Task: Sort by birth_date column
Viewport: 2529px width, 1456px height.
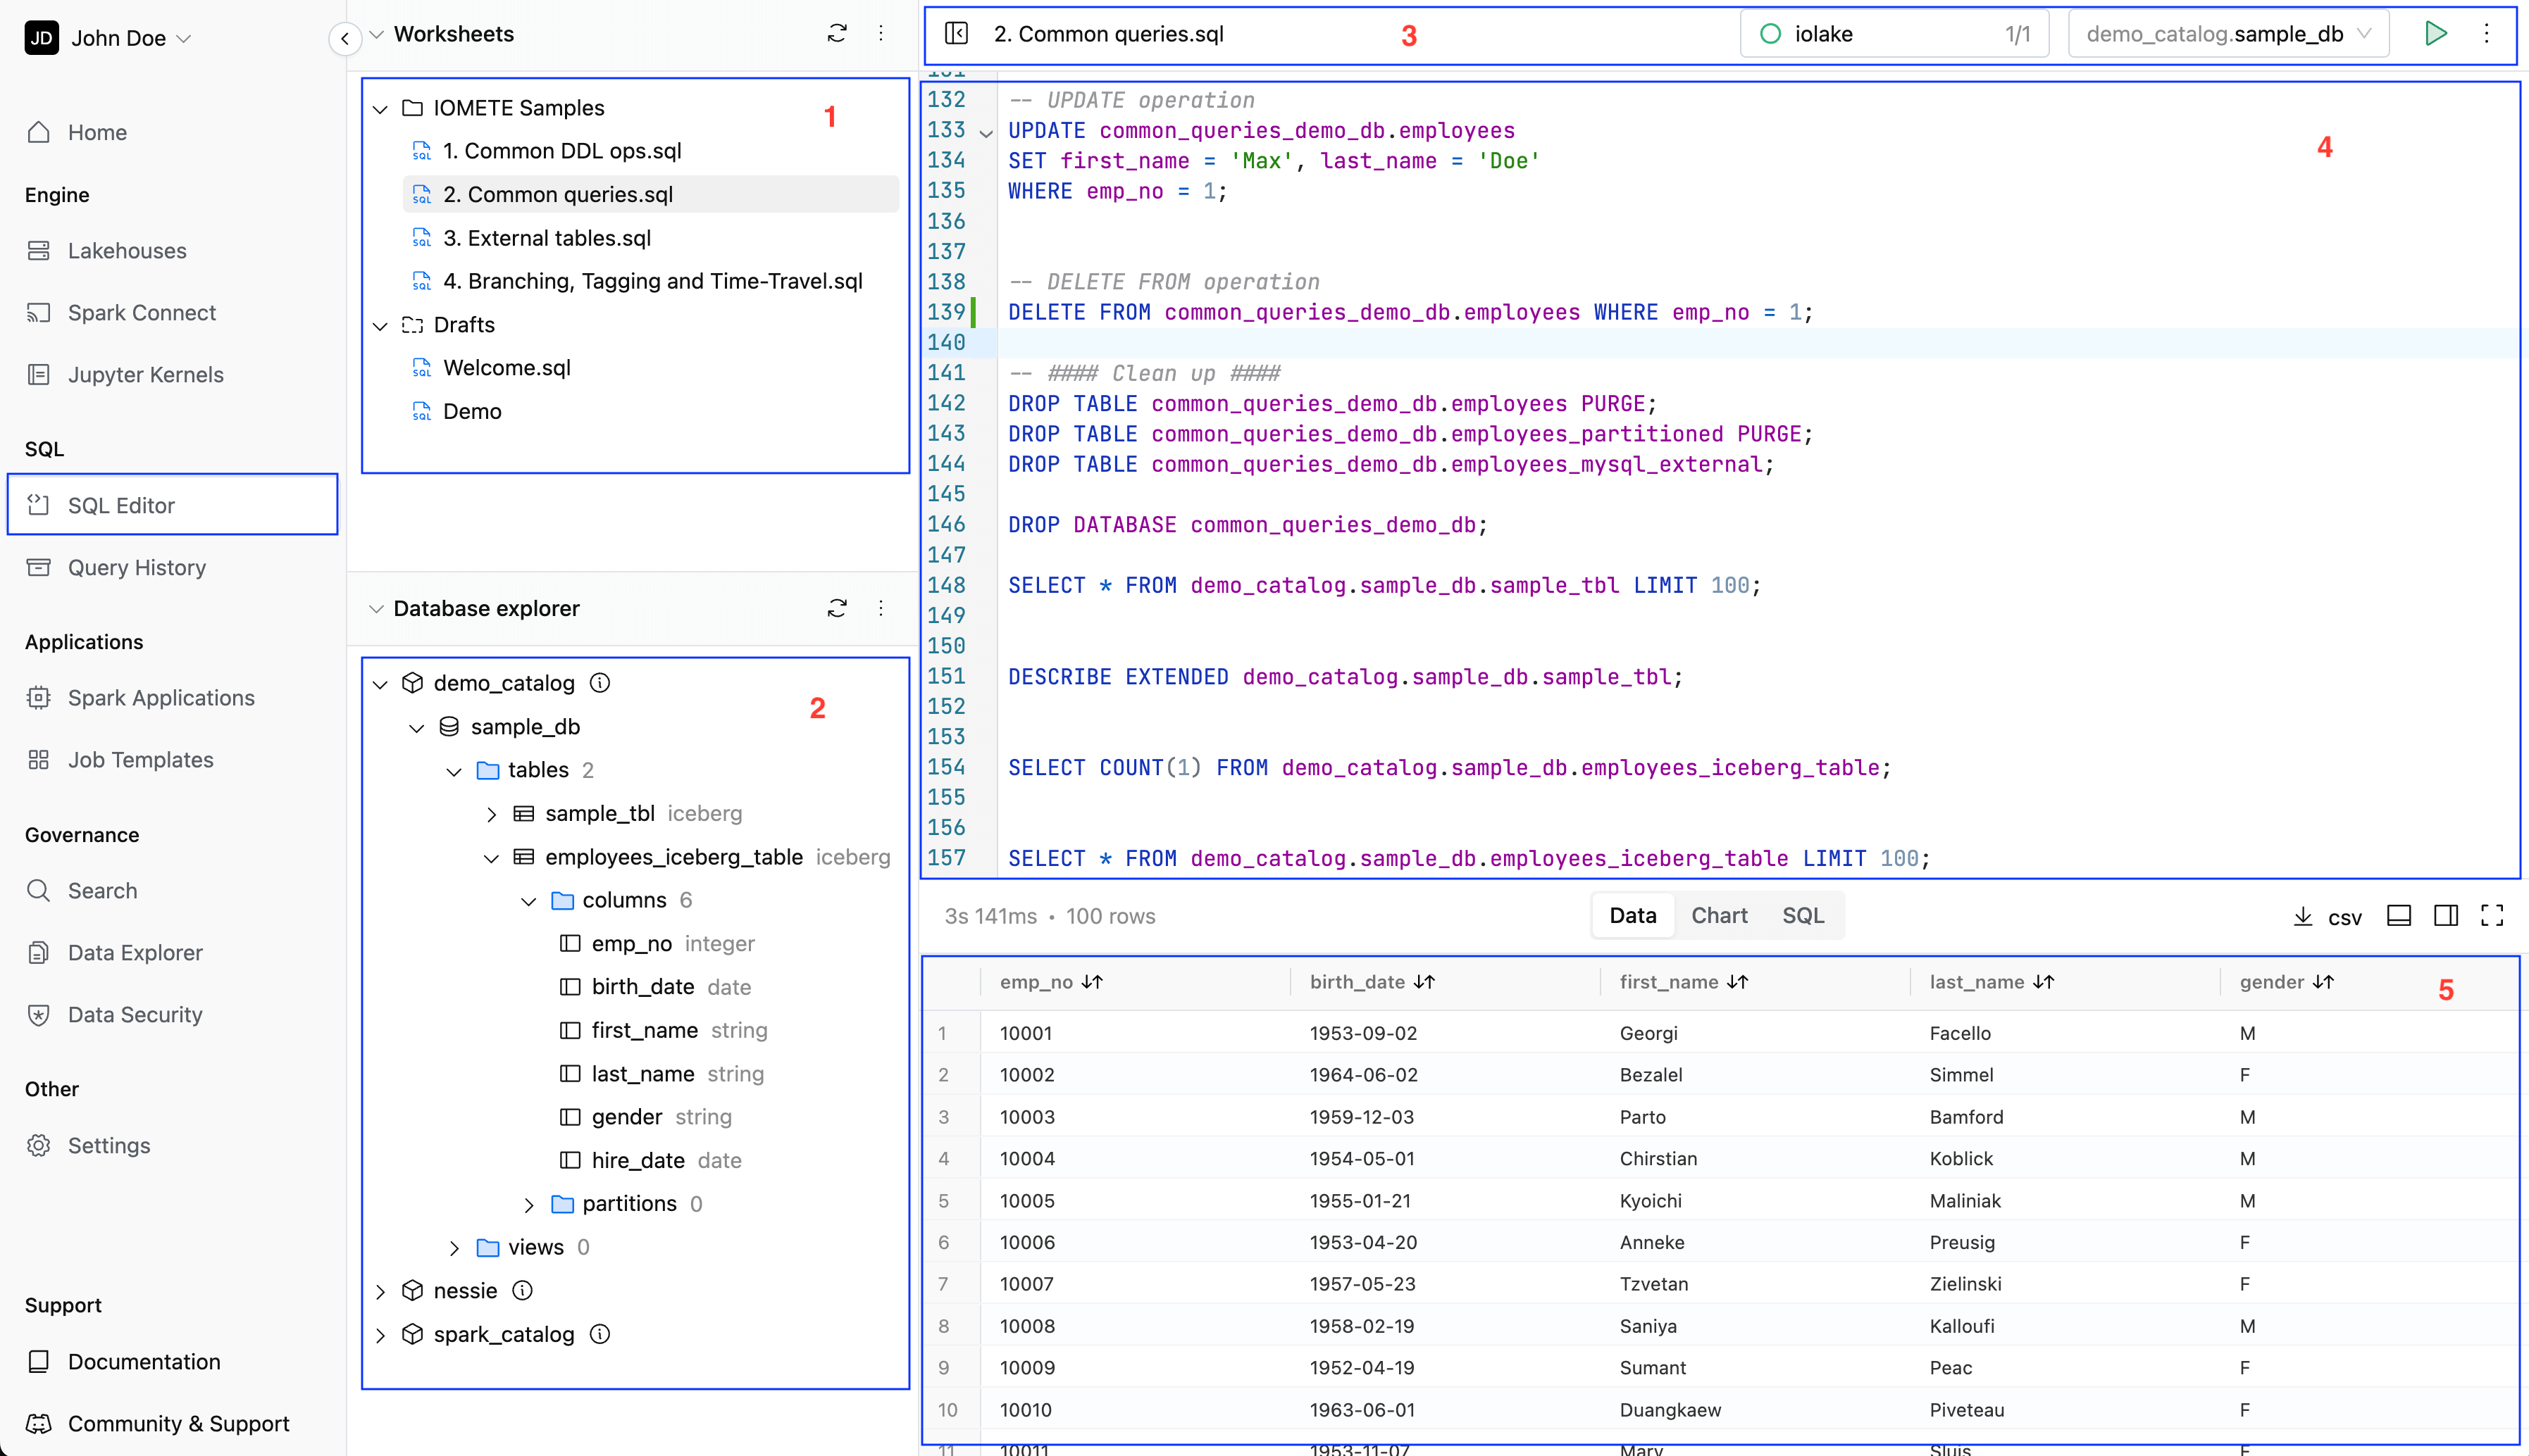Action: [1424, 982]
